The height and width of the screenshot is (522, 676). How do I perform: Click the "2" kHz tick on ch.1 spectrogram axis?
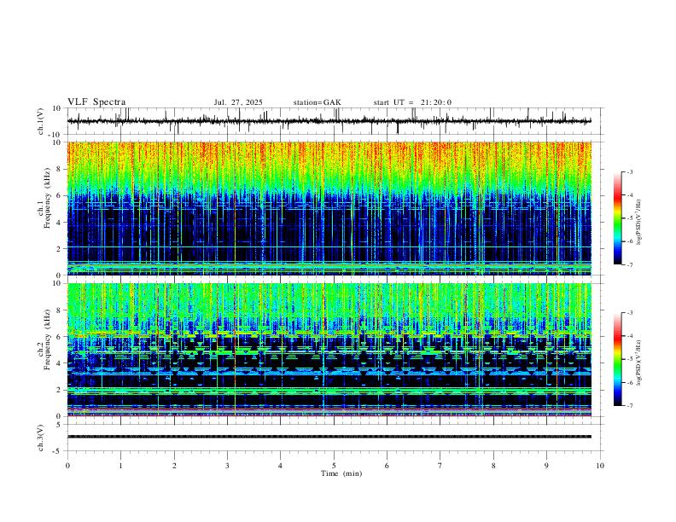pos(60,248)
